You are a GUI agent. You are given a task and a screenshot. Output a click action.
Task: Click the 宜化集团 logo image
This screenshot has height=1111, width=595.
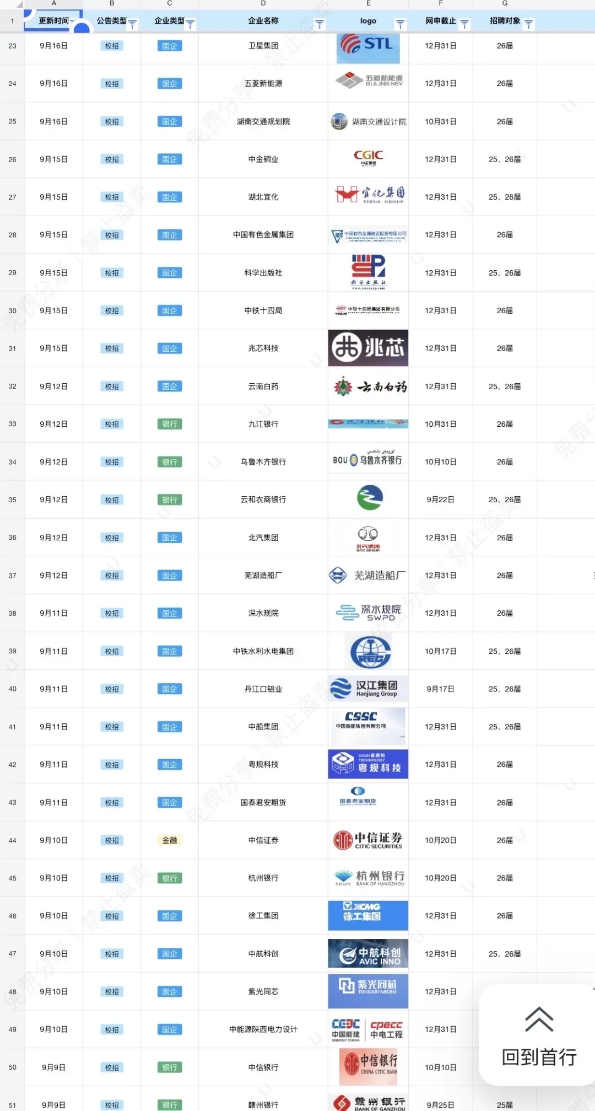pos(369,195)
